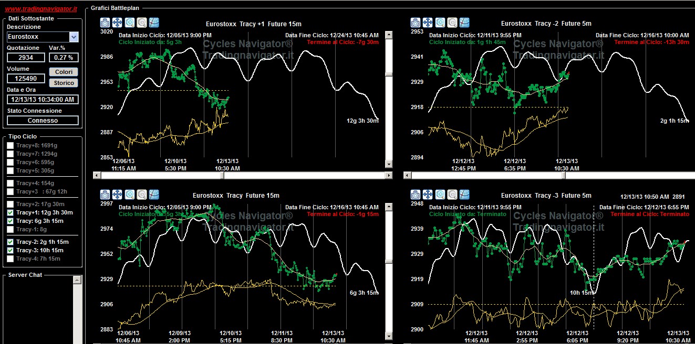This screenshot has height=344, width=695.
Task: Click the 6g 3h 15m label on chart
Action: [364, 293]
